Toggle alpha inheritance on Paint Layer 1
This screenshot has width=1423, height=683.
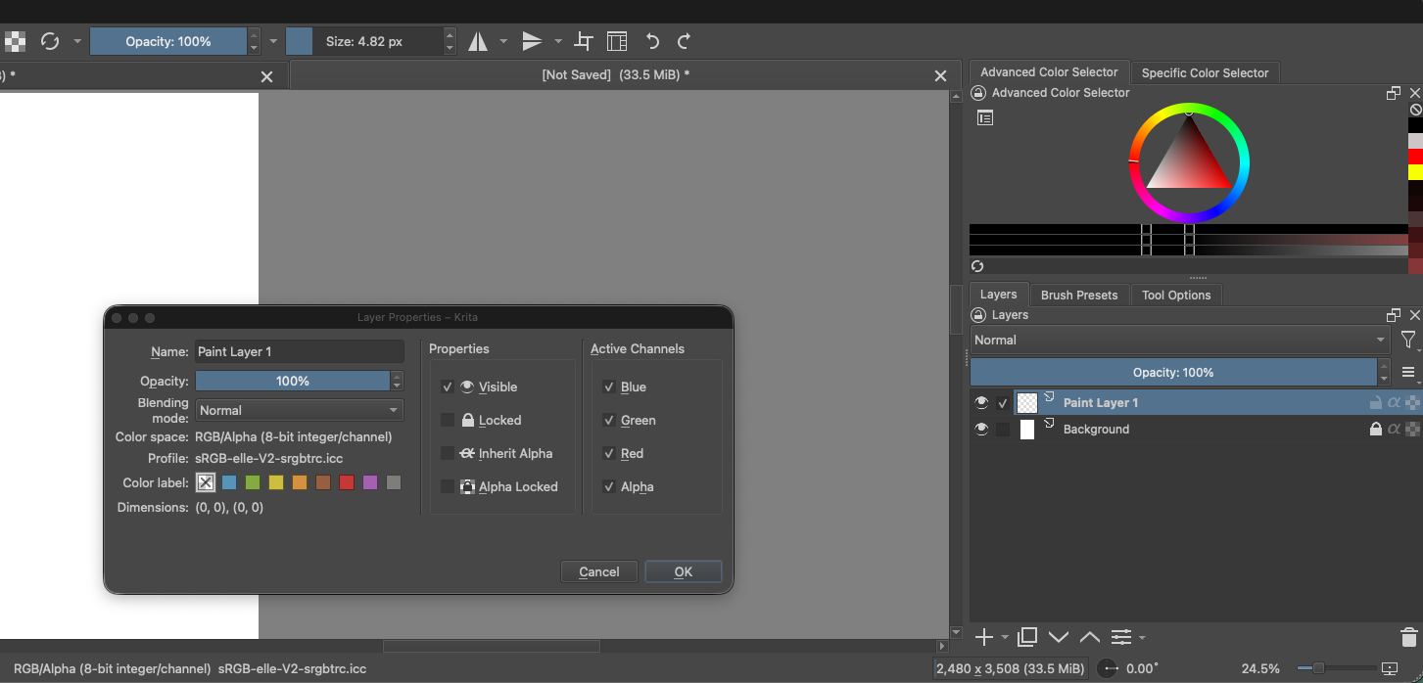coord(1394,402)
